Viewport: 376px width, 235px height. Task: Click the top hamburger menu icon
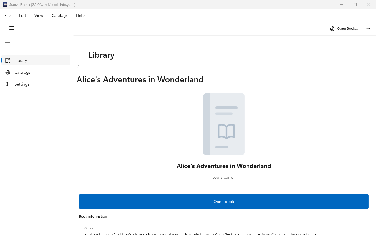click(x=12, y=28)
